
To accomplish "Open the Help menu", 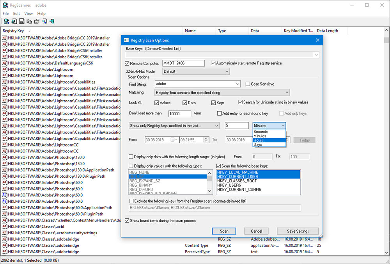I will point(41,13).
